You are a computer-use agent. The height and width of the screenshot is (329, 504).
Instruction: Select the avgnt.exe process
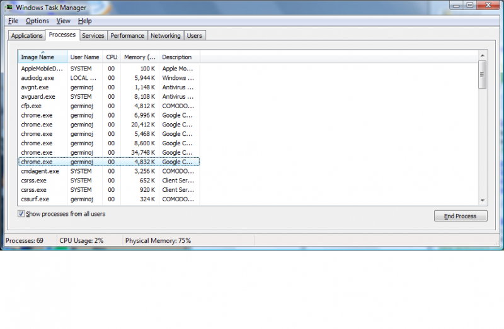click(x=109, y=87)
